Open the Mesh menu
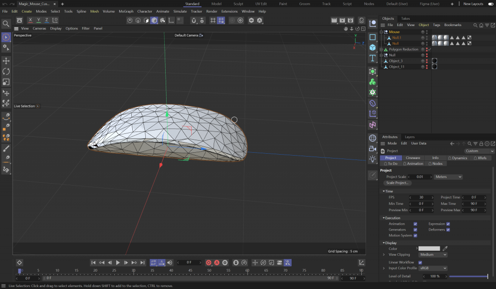Screen dimensions: 496x289 click(x=94, y=12)
